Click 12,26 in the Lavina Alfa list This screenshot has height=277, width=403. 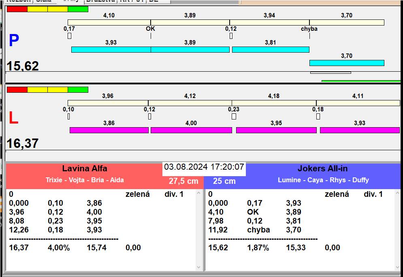[x=19, y=230]
